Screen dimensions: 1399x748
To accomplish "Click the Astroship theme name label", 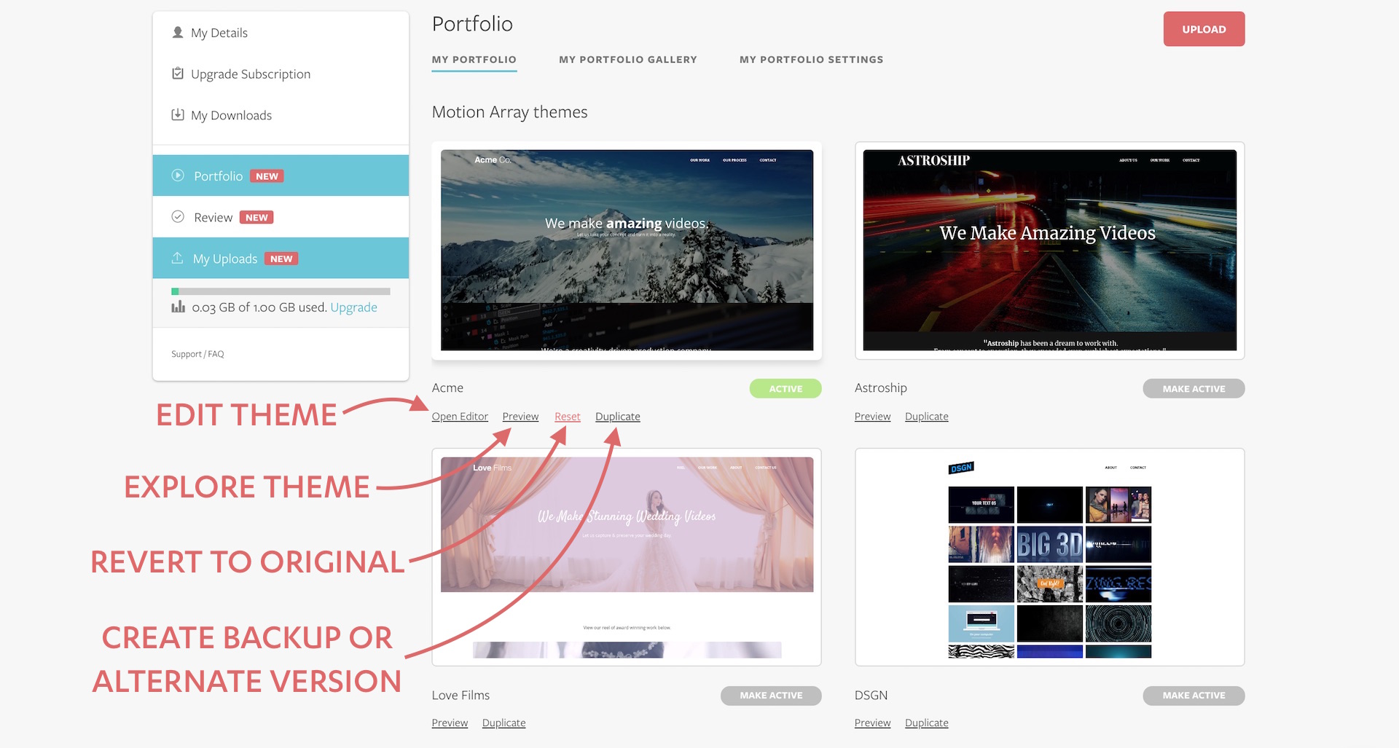I will pyautogui.click(x=881, y=388).
